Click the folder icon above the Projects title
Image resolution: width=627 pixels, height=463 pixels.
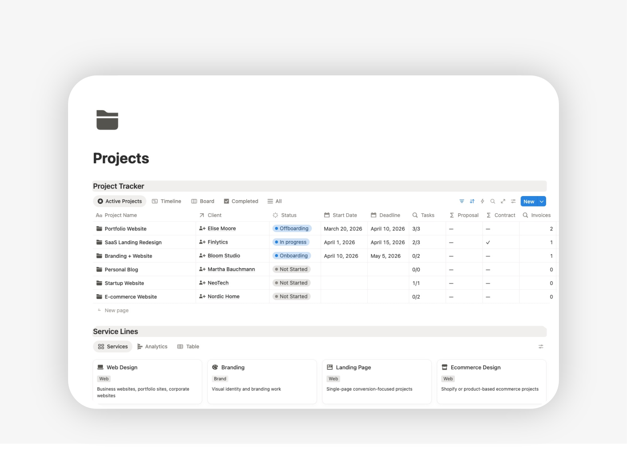[x=107, y=120]
